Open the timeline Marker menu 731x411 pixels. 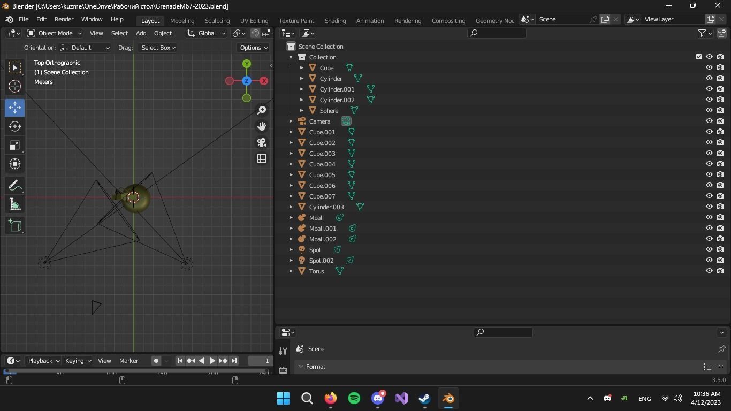pos(128,361)
